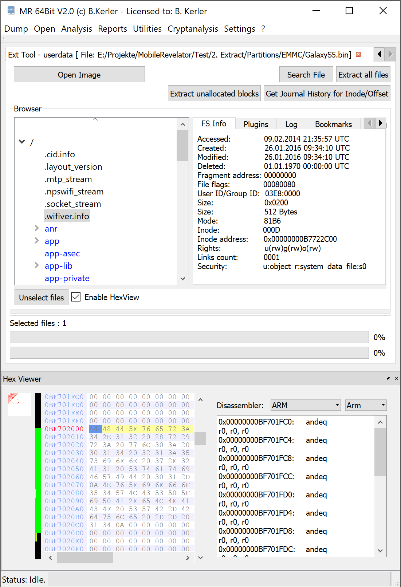This screenshot has width=401, height=587.
Task: Switch to the Plugins tab
Action: point(256,124)
